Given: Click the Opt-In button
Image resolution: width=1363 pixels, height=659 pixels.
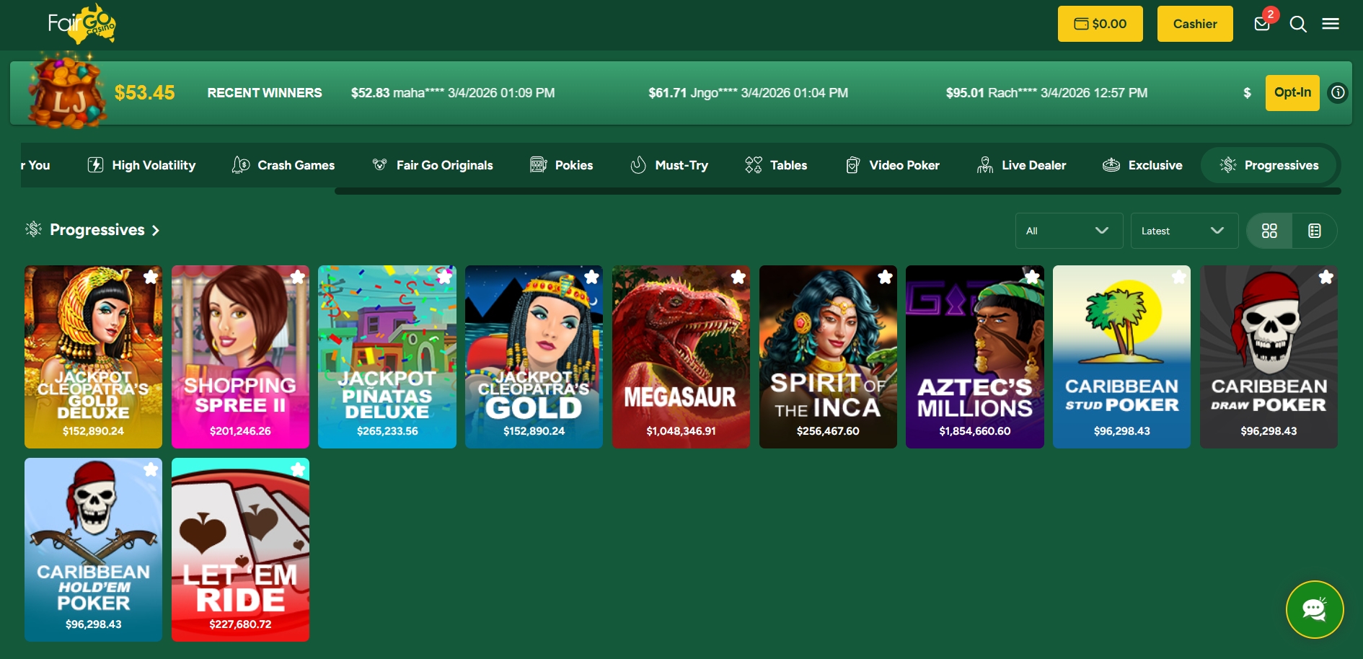Looking at the screenshot, I should click(1292, 92).
